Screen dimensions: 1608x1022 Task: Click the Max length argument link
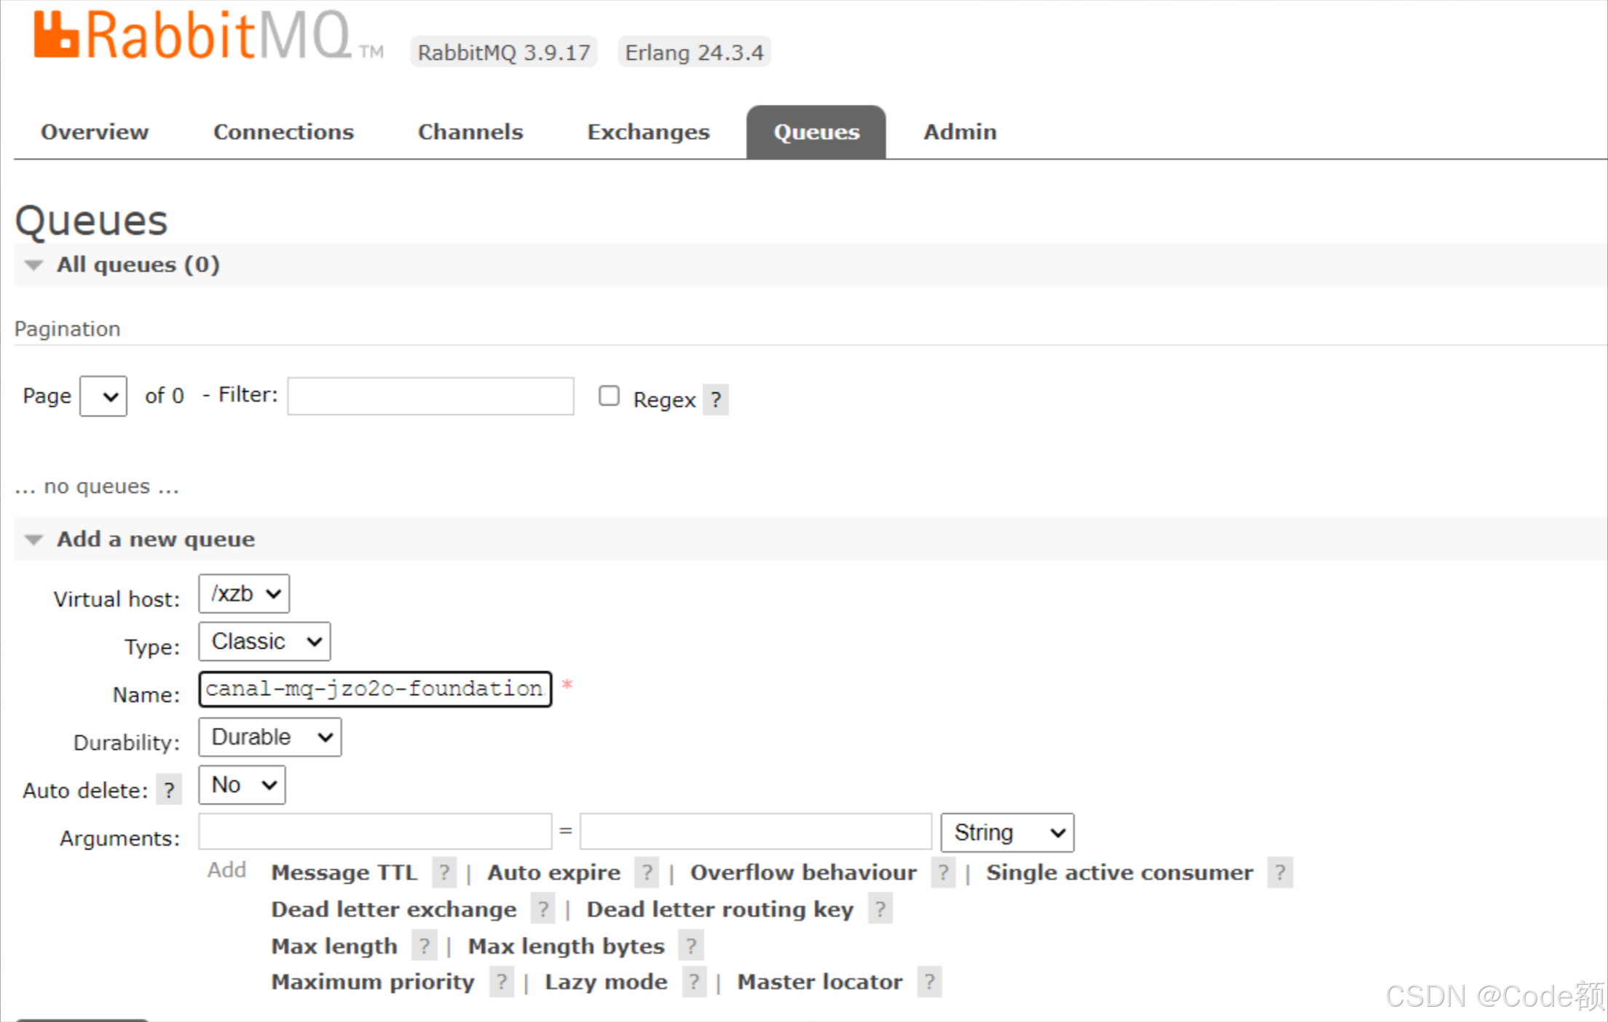tap(334, 946)
